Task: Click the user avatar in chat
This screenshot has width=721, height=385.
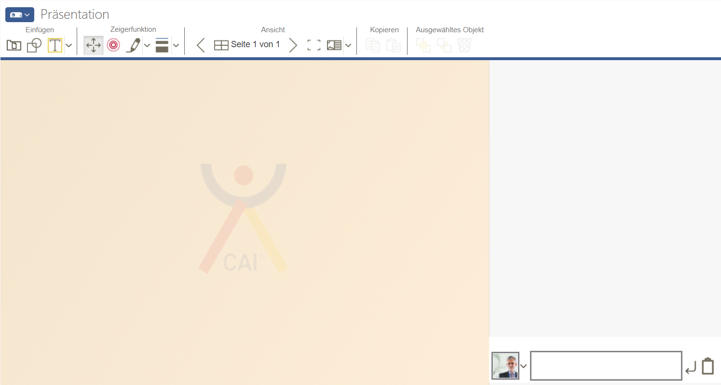Action: pos(505,366)
